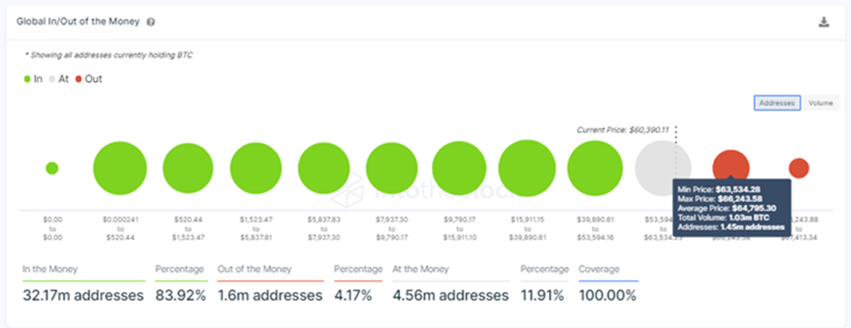Viewport: 851px width, 328px height.
Task: Select green bubble for $39,890.61 to $53,594.16
Action: point(595,168)
